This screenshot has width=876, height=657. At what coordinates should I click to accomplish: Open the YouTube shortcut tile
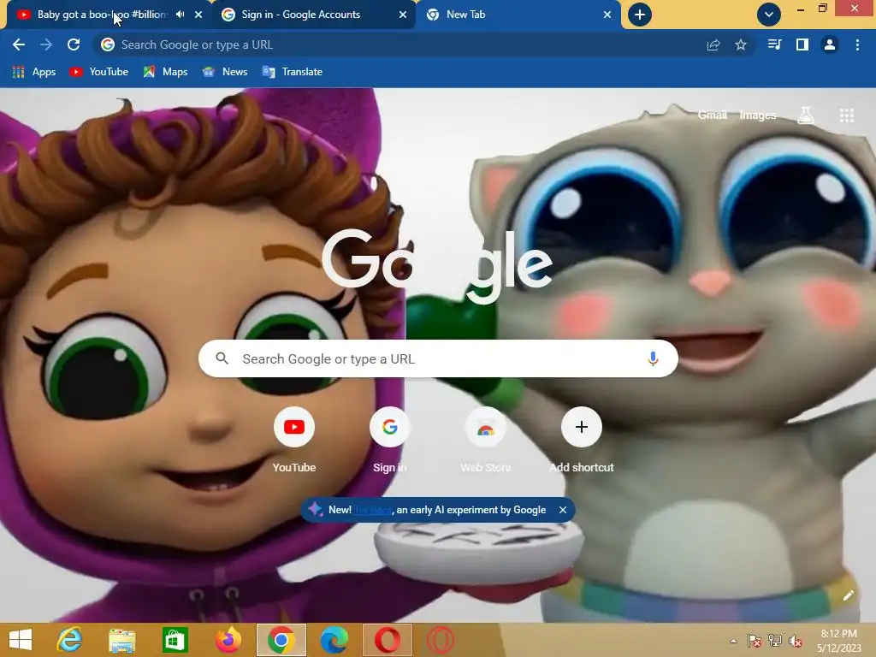tap(294, 441)
